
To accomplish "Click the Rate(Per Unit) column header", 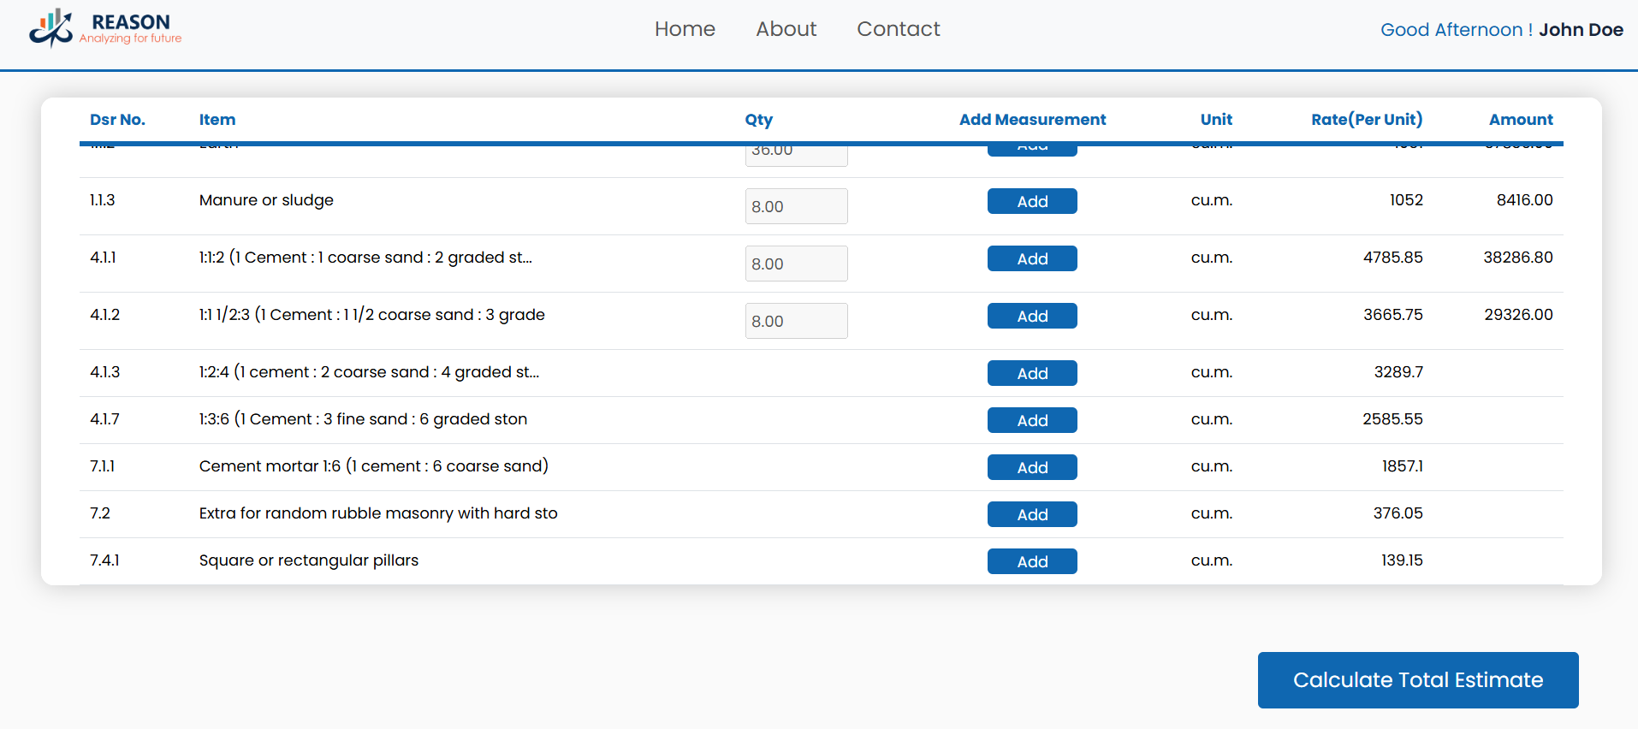I will pos(1366,120).
